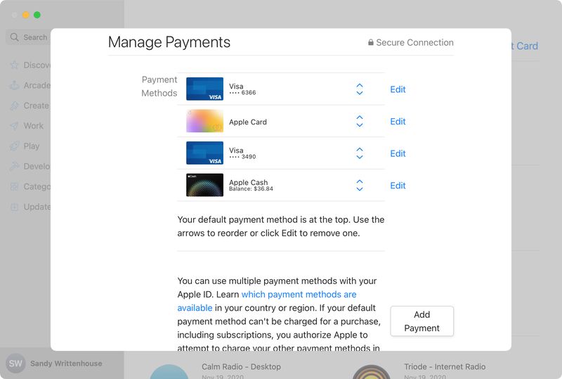The height and width of the screenshot is (379, 562).
Task: Select the Visa 6366 name text
Action: [x=236, y=86]
